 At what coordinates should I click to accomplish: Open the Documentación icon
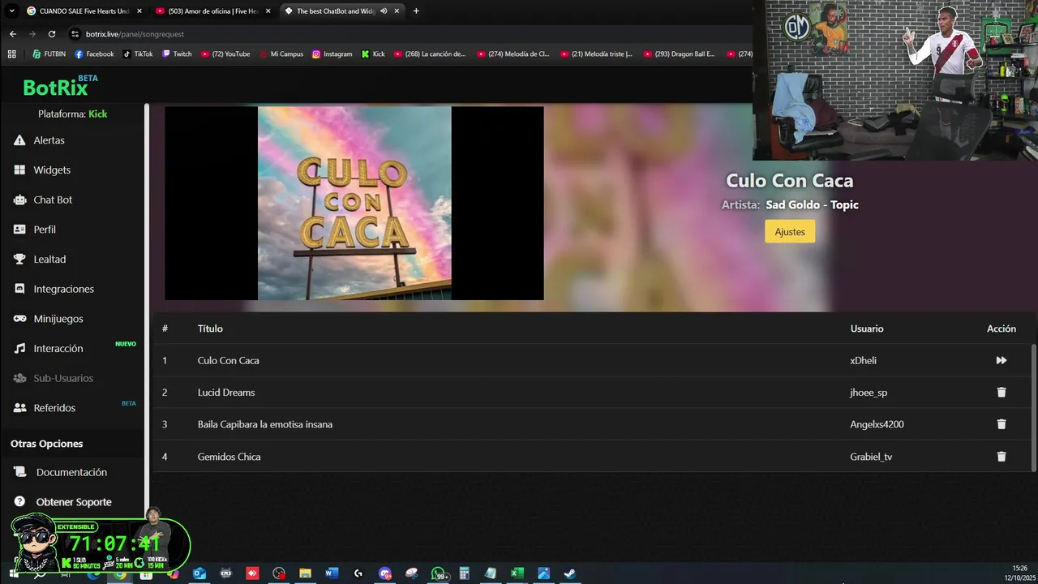point(19,472)
